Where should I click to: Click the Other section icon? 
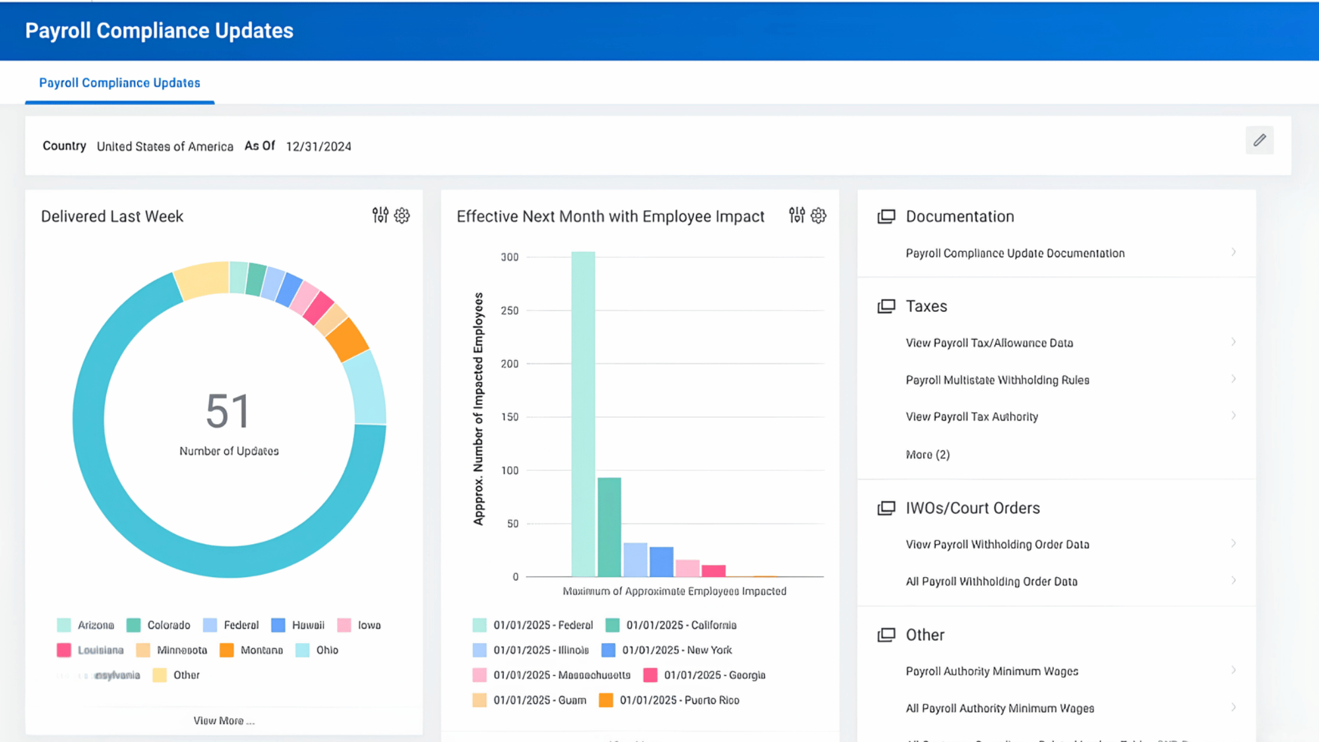tap(886, 634)
